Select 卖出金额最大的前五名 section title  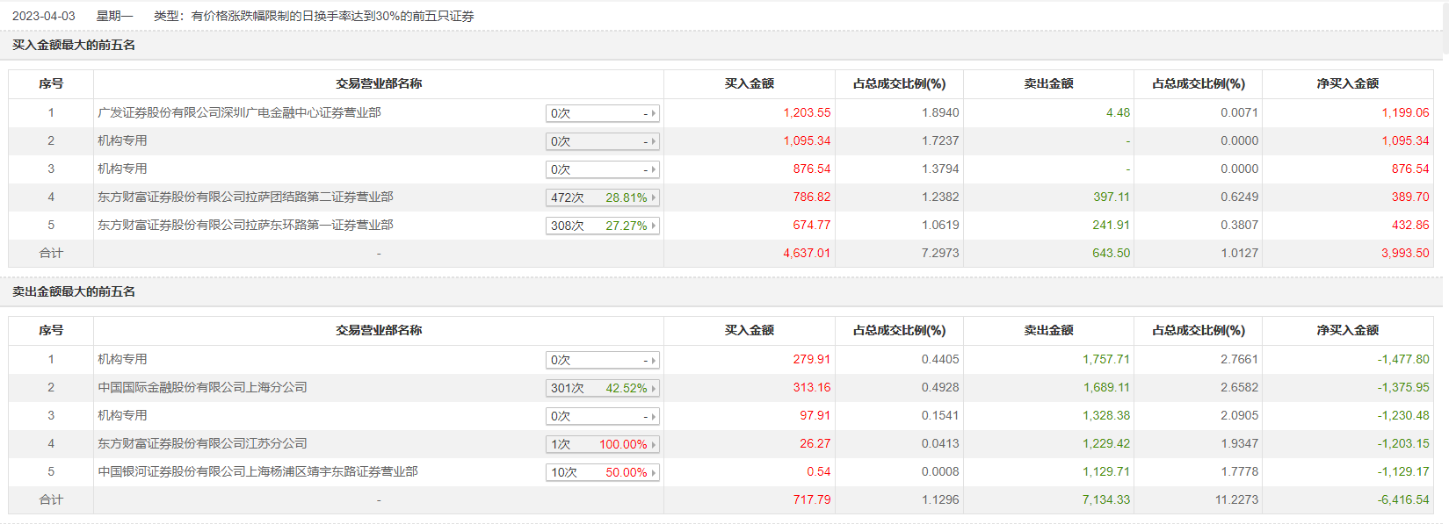[x=74, y=291]
